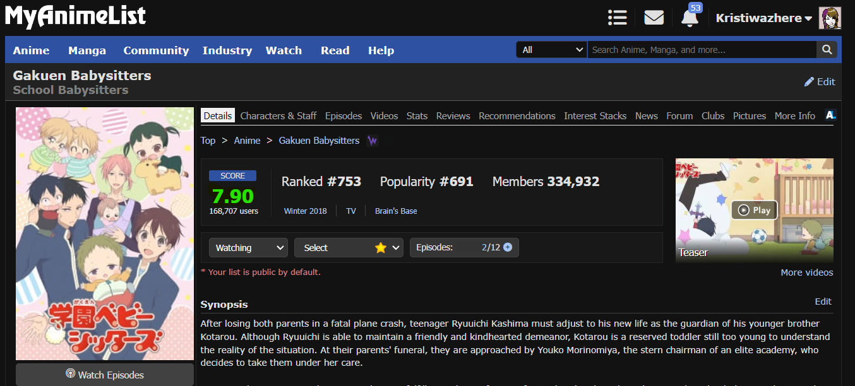Click the Popularity #691 text
The width and height of the screenshot is (855, 386).
coord(426,182)
